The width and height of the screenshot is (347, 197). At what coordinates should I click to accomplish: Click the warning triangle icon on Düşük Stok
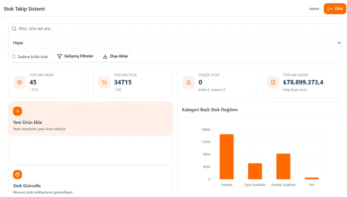point(189,82)
